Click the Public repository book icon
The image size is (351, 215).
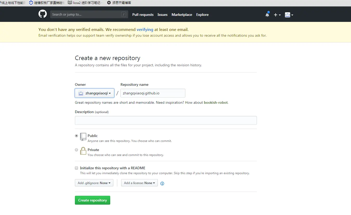coord(83,137)
